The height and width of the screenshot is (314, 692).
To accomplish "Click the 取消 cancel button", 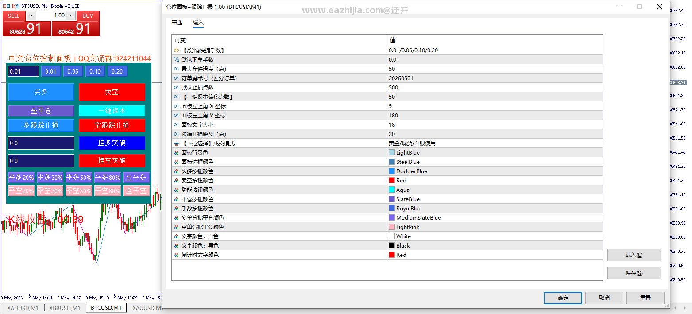I will coord(604,298).
